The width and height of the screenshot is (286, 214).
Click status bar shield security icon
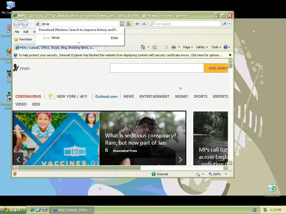[x=15, y=174]
